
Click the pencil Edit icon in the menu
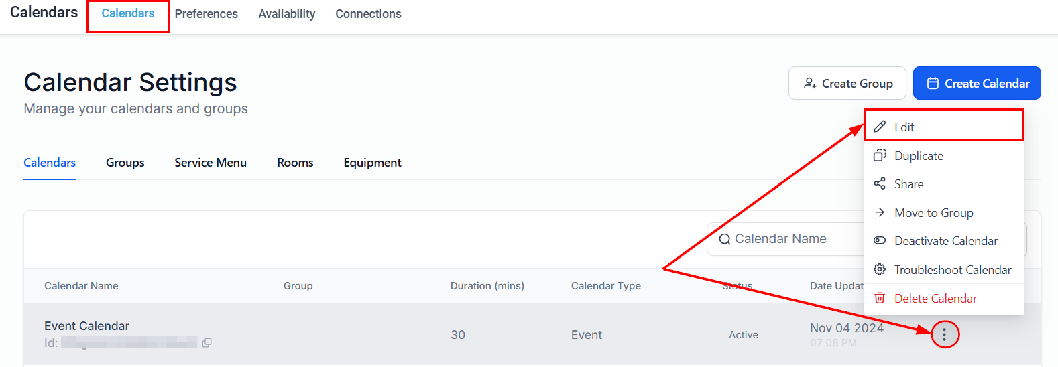(x=880, y=127)
